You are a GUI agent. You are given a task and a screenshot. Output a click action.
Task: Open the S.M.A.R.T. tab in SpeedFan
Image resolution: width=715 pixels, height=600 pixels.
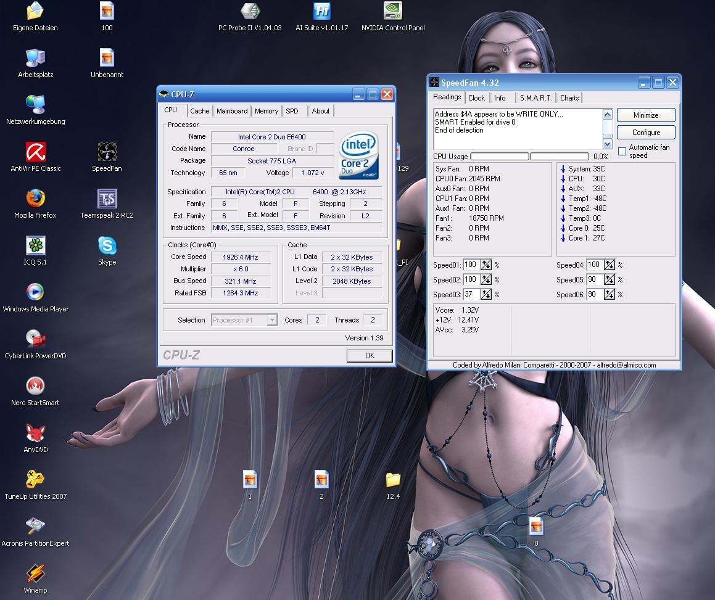[x=536, y=97]
